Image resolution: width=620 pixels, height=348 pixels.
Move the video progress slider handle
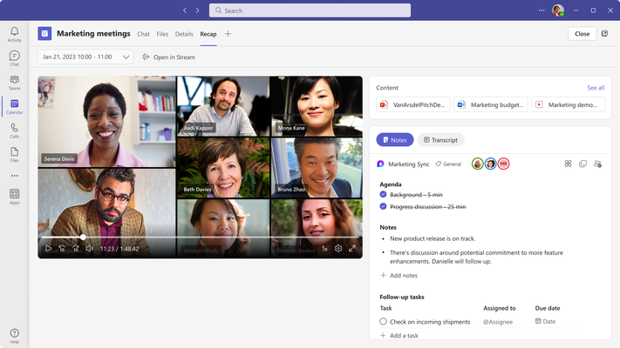[83, 238]
